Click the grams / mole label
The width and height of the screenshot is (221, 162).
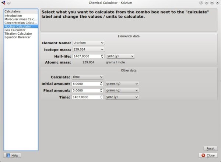coord(115,62)
